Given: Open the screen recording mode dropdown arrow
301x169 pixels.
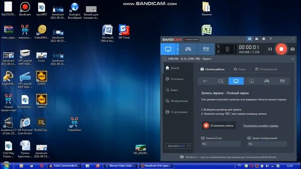Looking at the screenshot, I should pos(178,49).
